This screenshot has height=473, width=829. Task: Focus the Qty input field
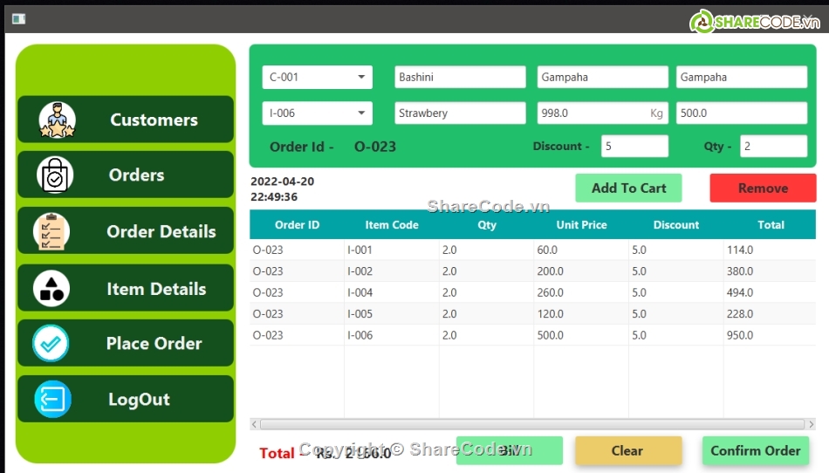click(773, 147)
